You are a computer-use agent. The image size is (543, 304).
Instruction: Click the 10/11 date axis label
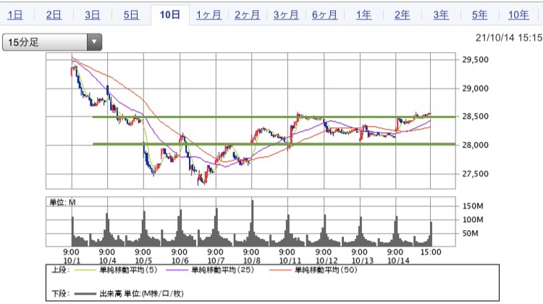(290, 261)
